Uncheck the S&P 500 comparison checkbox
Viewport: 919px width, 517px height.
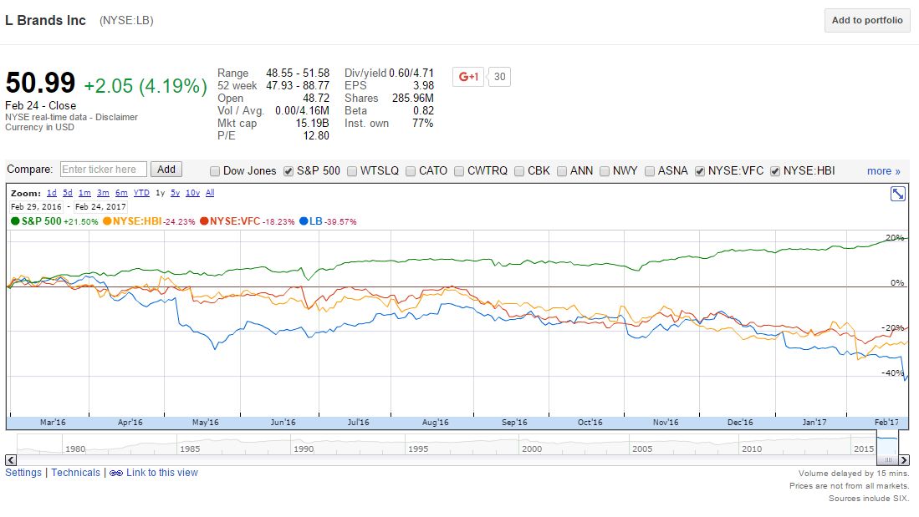[288, 171]
